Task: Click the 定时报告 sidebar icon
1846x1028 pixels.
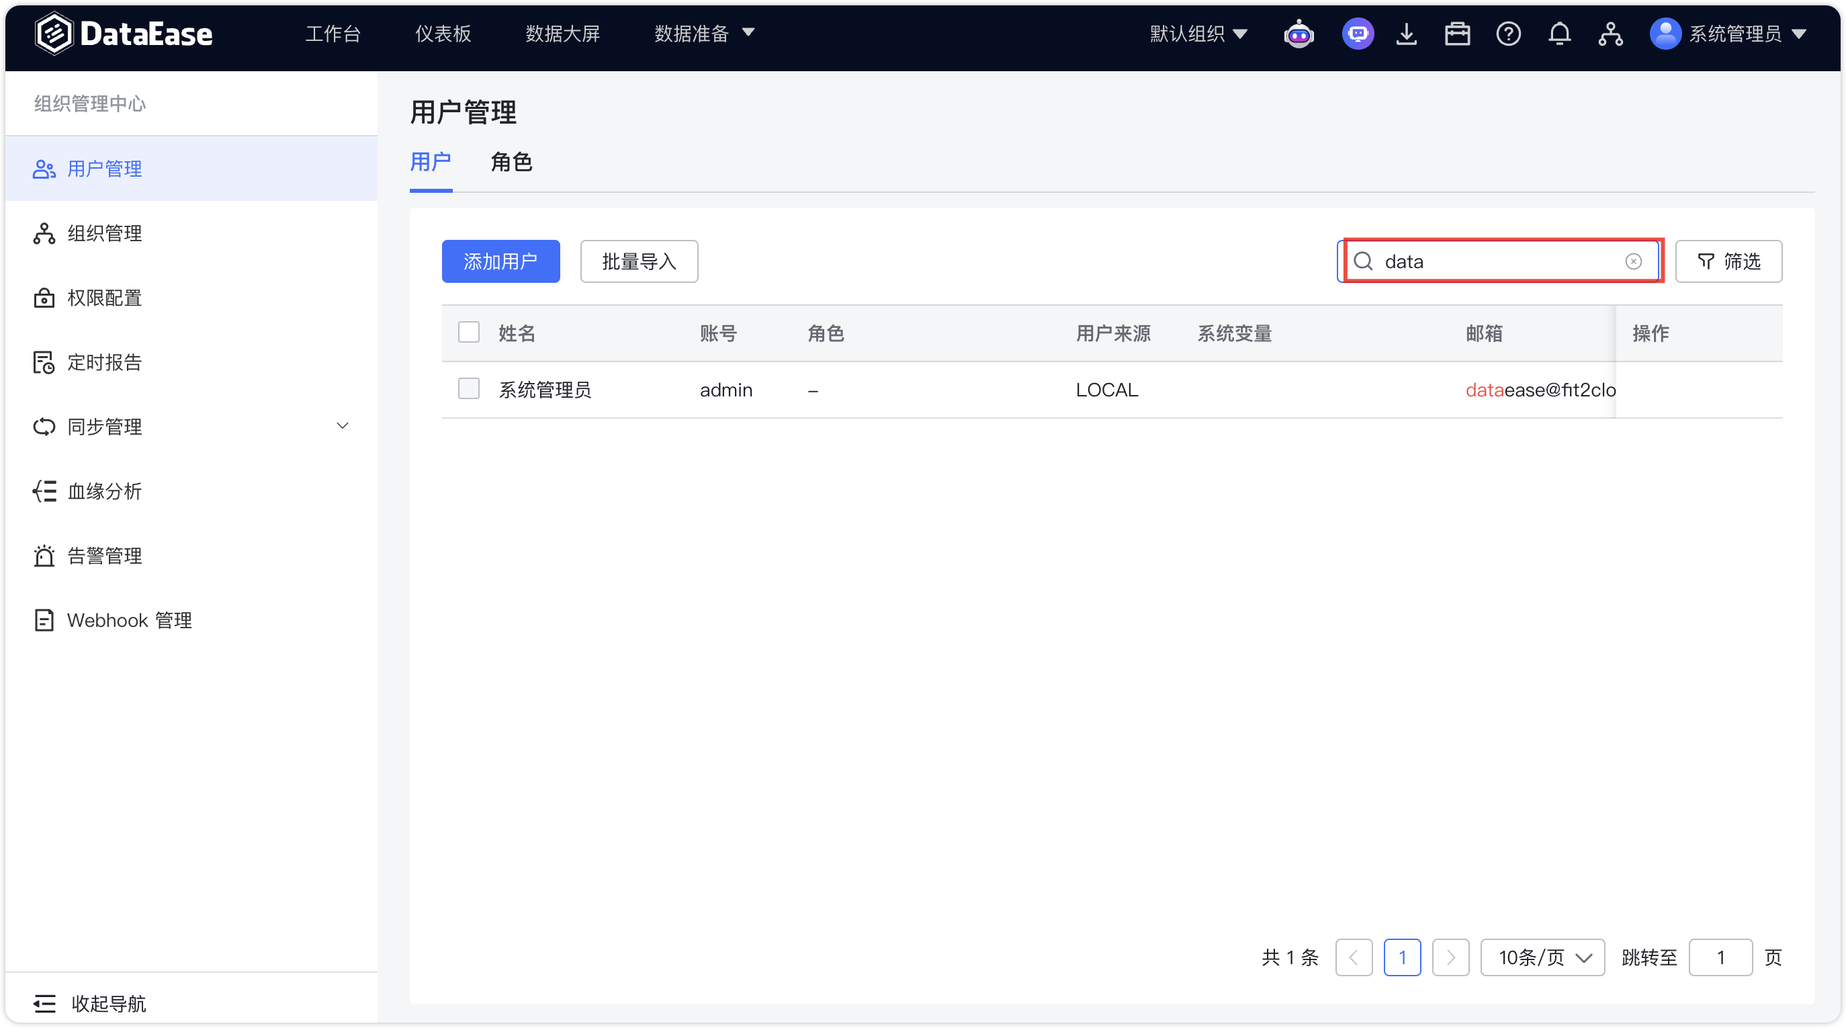Action: (44, 362)
